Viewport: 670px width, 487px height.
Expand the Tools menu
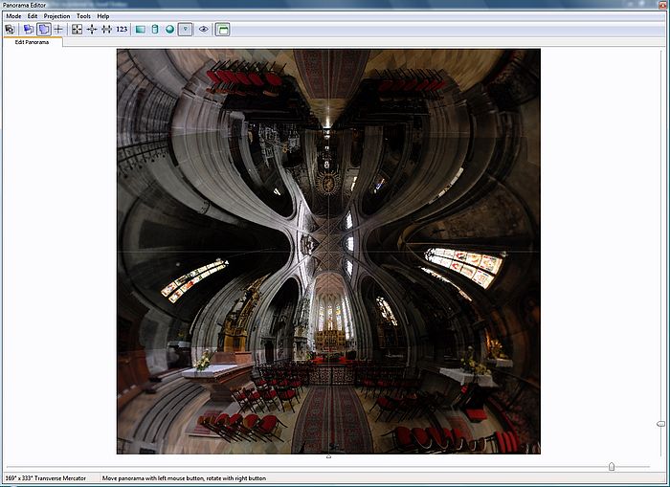(84, 16)
